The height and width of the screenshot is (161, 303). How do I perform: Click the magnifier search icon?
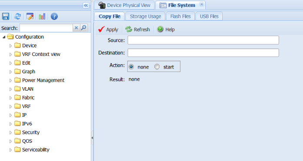pyautogui.click(x=83, y=28)
